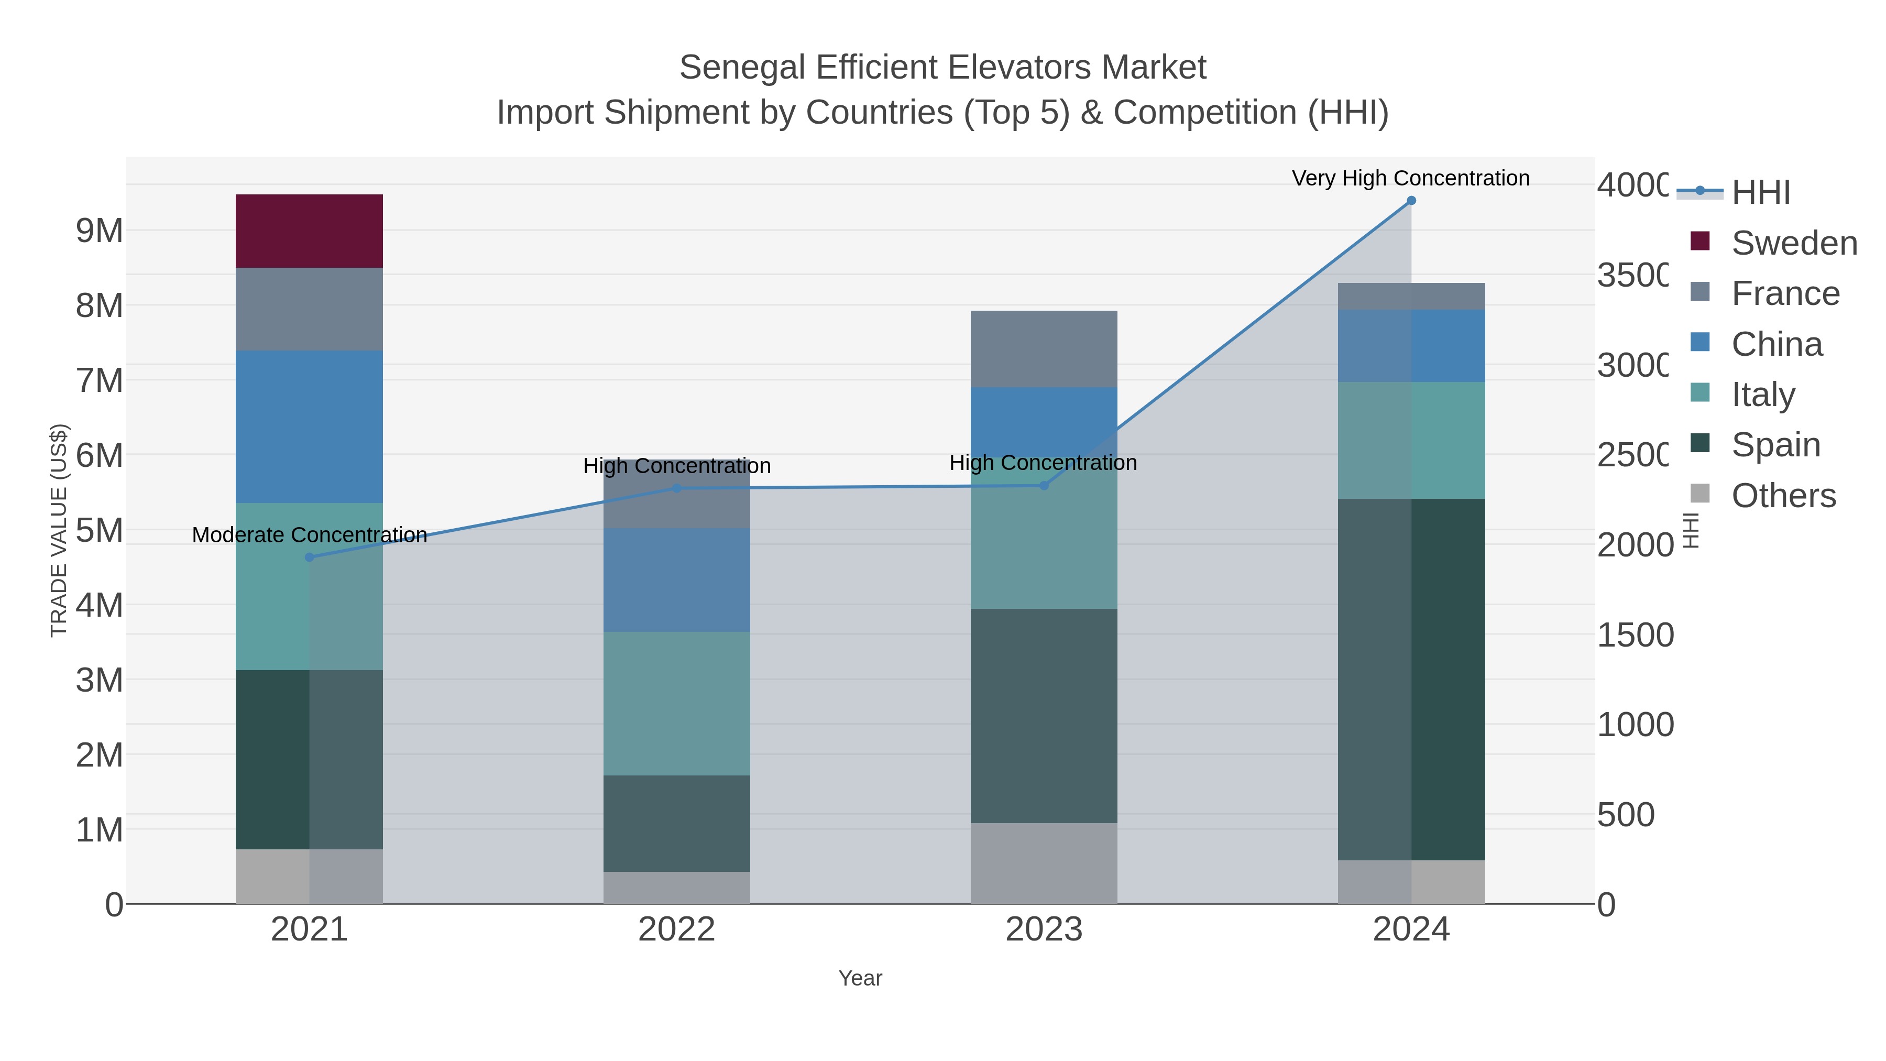Click the China segment of the 2023 bar
1886x1061 pixels.
point(1044,422)
